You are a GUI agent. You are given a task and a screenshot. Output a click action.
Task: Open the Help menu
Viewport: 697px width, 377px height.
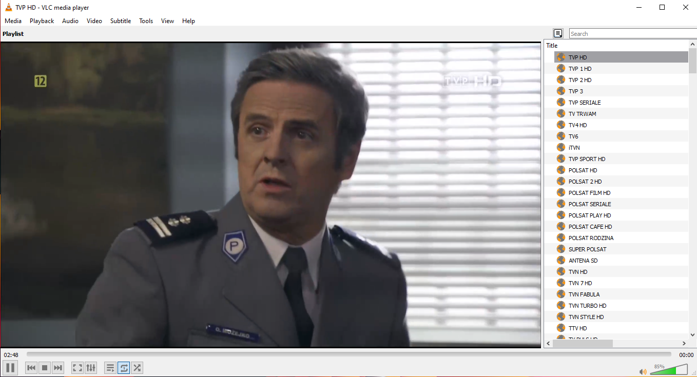pyautogui.click(x=188, y=21)
